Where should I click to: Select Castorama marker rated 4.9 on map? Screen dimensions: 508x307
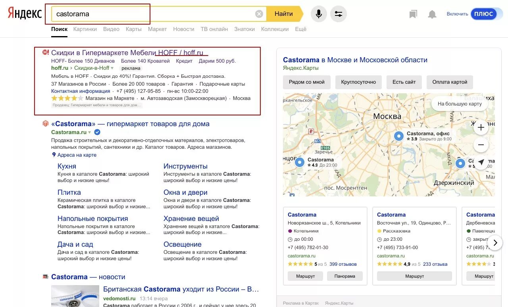click(300, 162)
